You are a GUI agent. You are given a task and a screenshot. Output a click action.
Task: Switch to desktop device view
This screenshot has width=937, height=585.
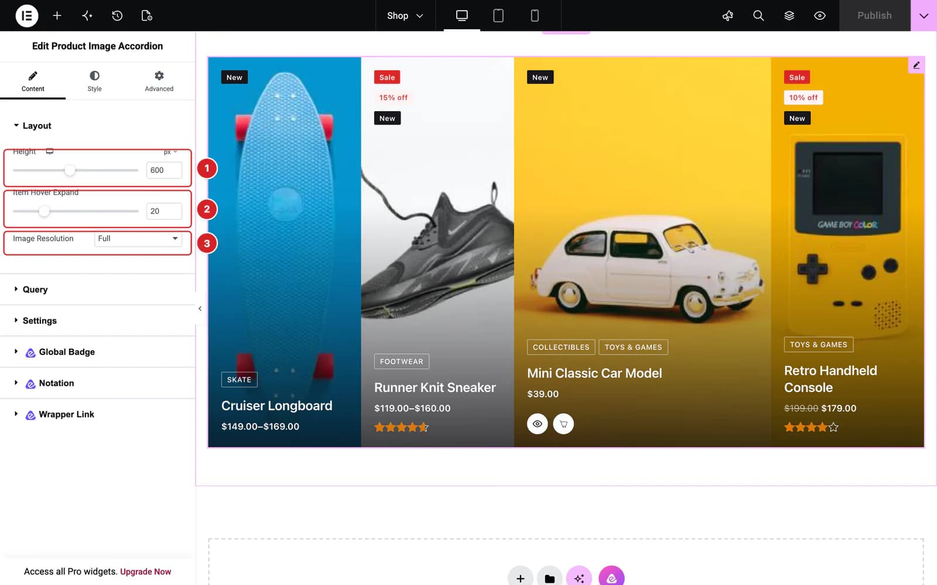tap(462, 16)
